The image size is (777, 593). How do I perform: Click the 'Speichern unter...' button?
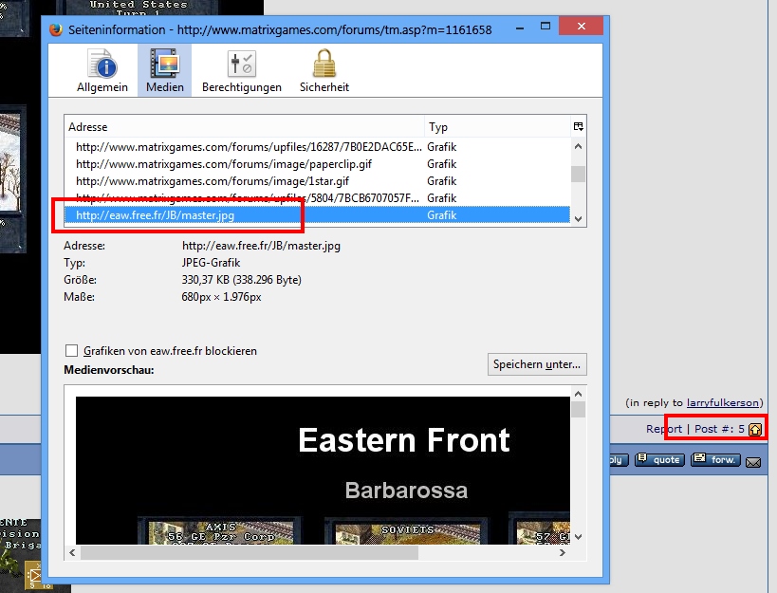tap(537, 364)
